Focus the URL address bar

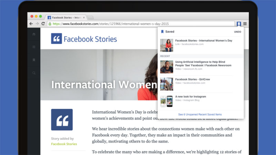[x=141, y=24]
